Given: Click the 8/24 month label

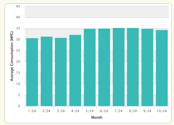Looking at the screenshot, I should pyautogui.click(x=133, y=111).
